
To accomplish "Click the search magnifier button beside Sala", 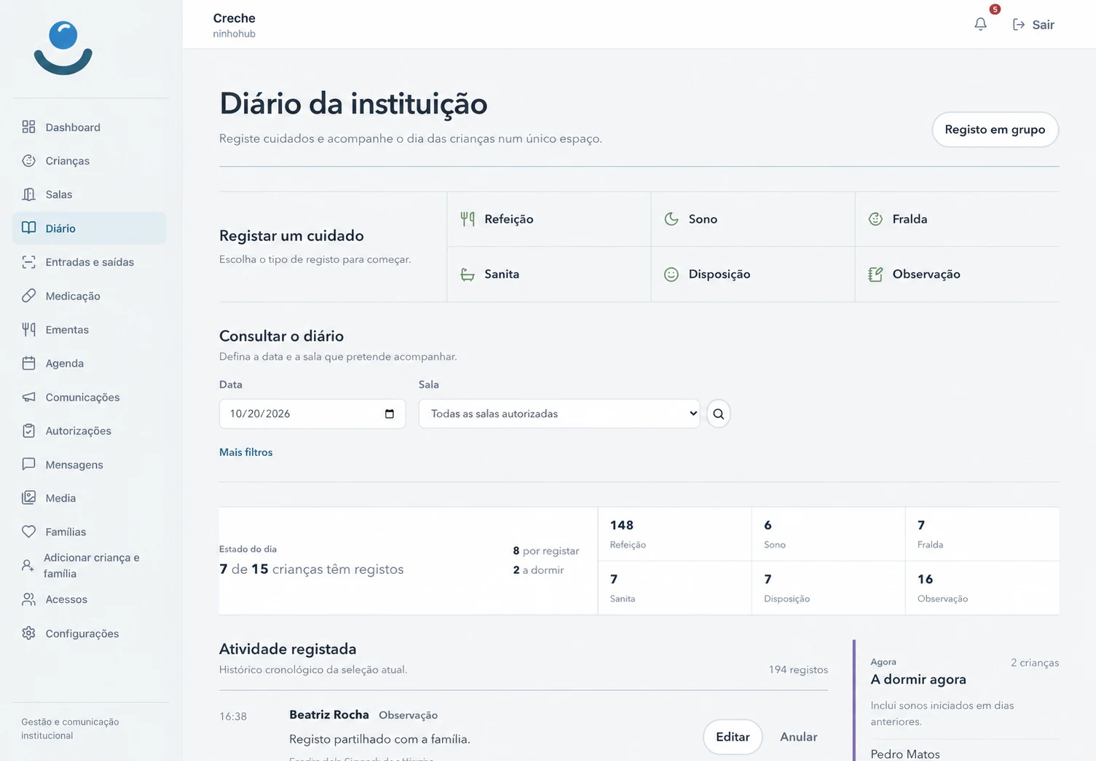I will coord(718,414).
